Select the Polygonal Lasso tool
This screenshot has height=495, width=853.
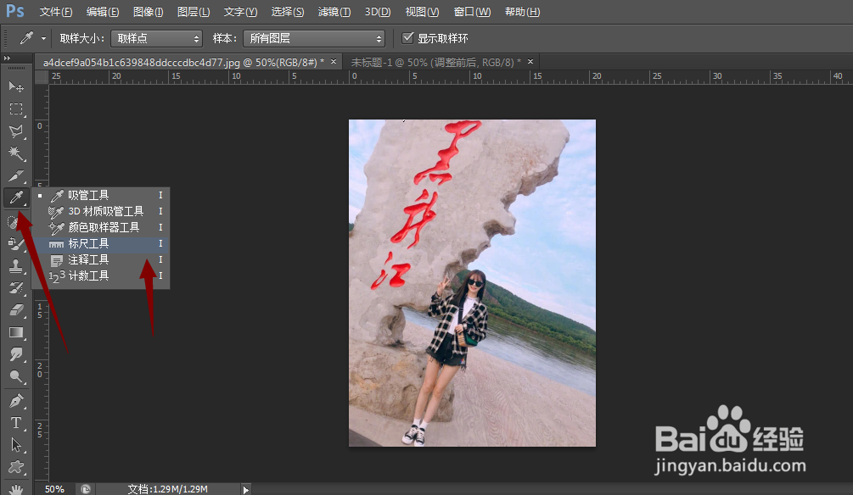point(16,131)
